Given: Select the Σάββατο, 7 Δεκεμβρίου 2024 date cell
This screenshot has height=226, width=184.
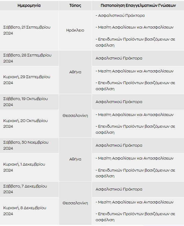Looking at the screenshot, I should (x=29, y=189).
